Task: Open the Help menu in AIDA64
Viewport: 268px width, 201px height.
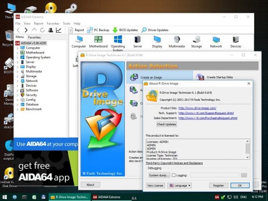Action: click(77, 24)
